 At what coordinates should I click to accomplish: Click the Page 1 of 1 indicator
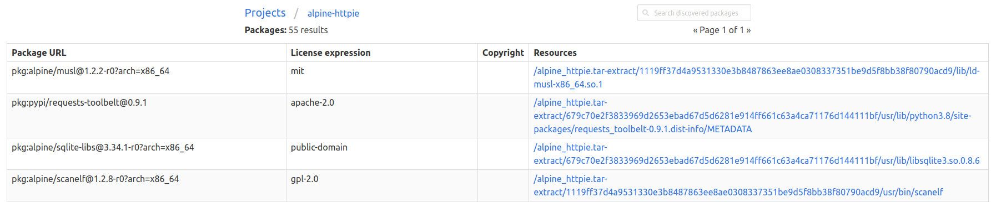click(722, 30)
